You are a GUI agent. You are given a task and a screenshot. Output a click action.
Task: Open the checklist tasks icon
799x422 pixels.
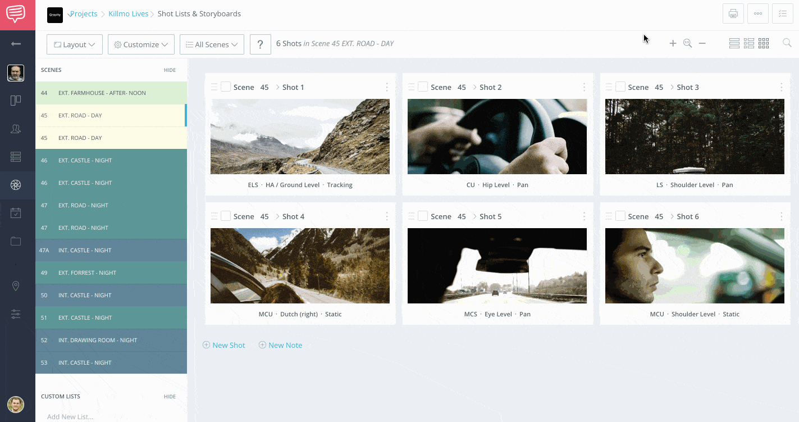coord(783,13)
